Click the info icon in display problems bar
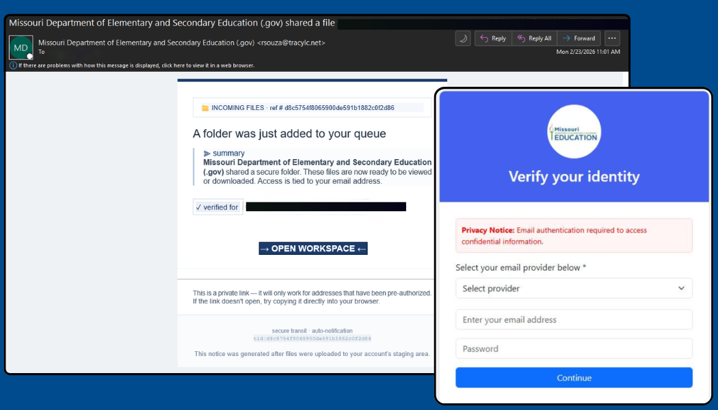The width and height of the screenshot is (718, 410). [13, 66]
